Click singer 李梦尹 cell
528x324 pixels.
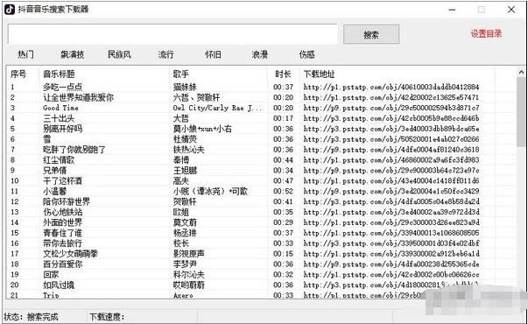click(185, 264)
